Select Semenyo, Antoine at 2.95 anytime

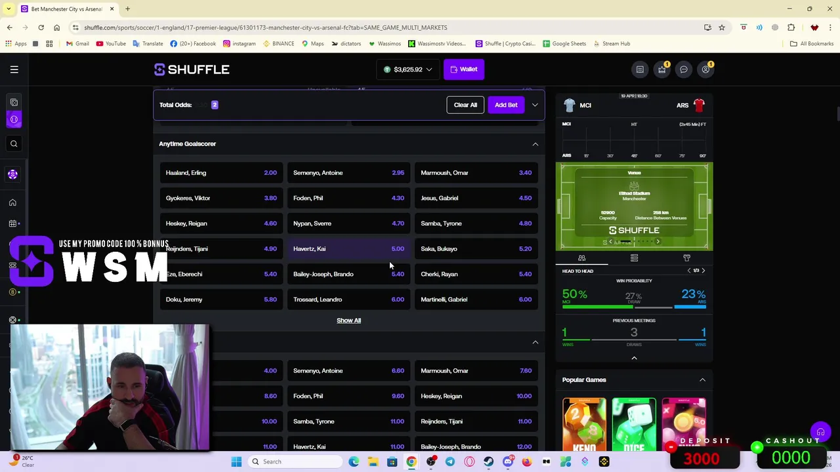tap(348, 173)
